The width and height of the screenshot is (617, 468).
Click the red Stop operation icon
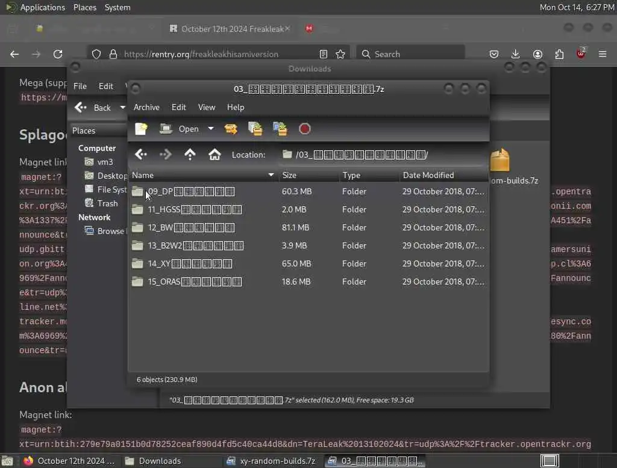click(304, 129)
